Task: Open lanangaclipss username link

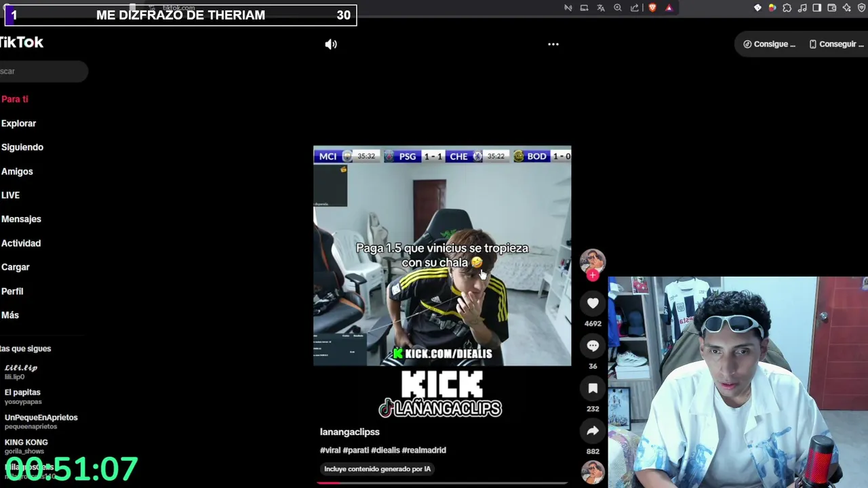Action: pos(350,432)
